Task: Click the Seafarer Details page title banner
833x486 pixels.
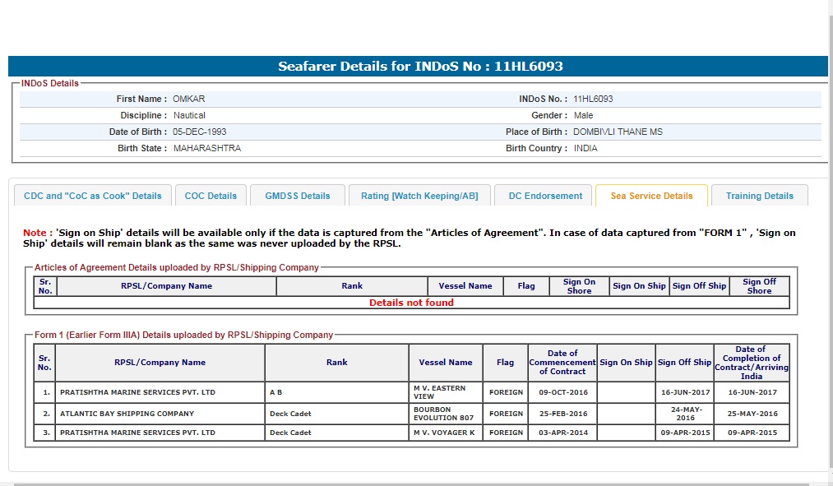Action: point(419,67)
